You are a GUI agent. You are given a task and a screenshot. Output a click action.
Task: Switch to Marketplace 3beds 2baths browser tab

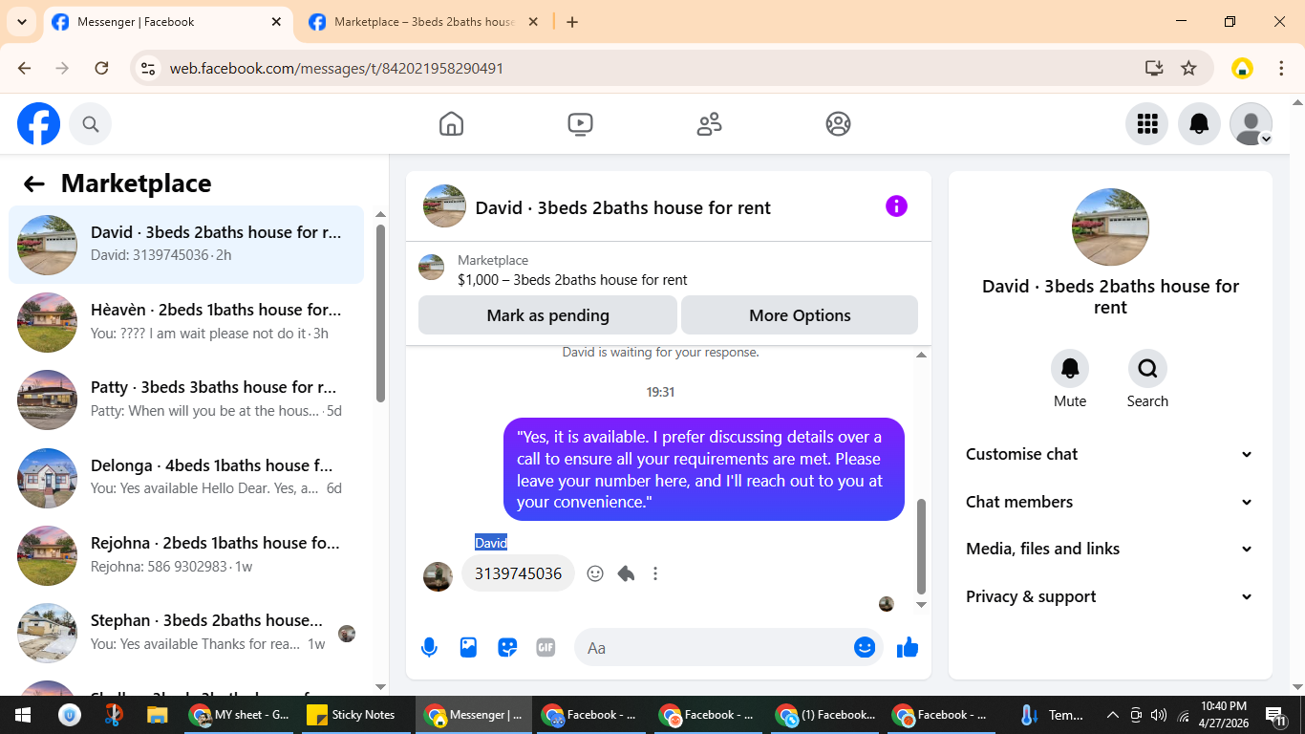pos(423,22)
